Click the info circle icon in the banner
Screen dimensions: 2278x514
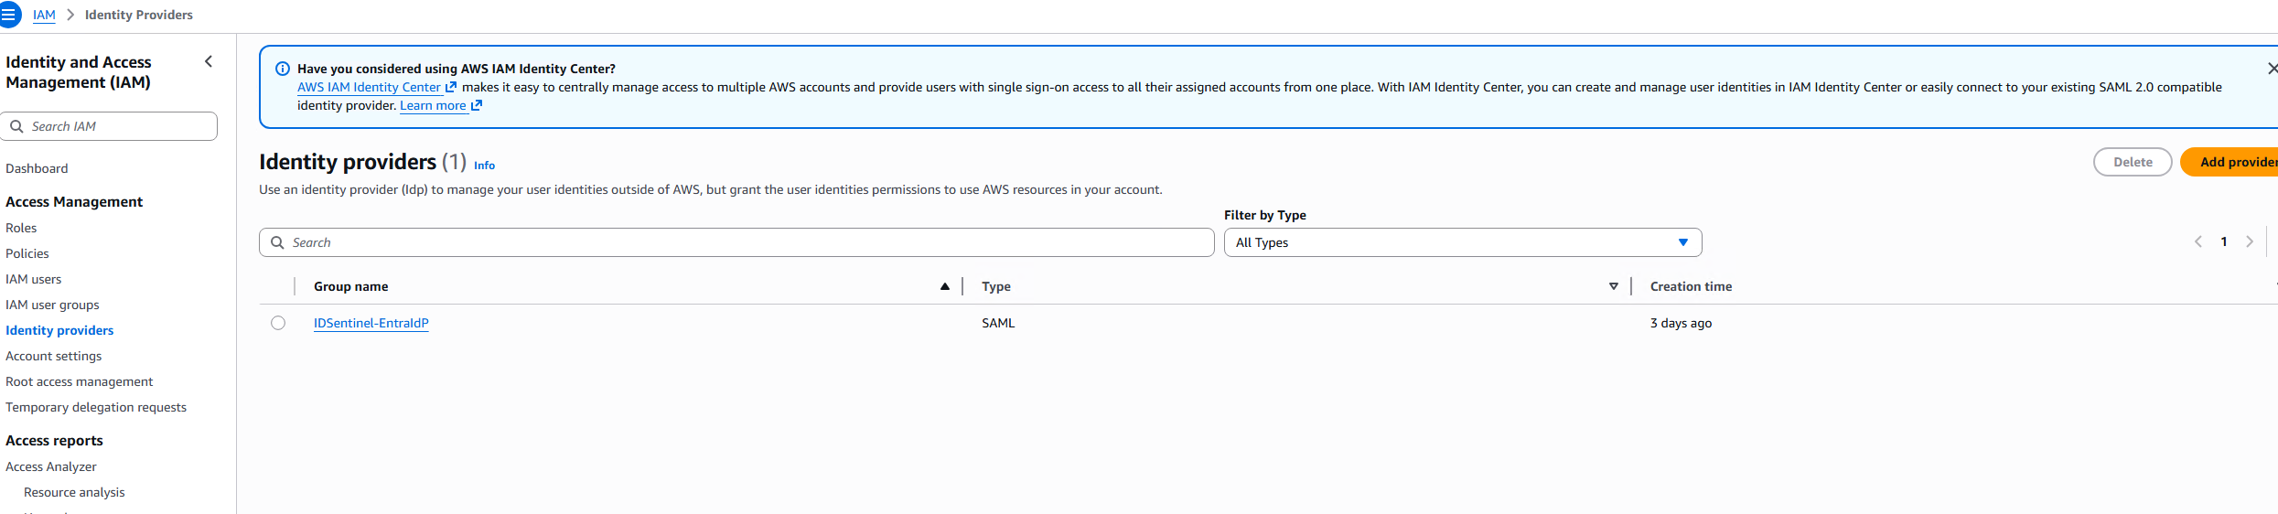click(283, 69)
